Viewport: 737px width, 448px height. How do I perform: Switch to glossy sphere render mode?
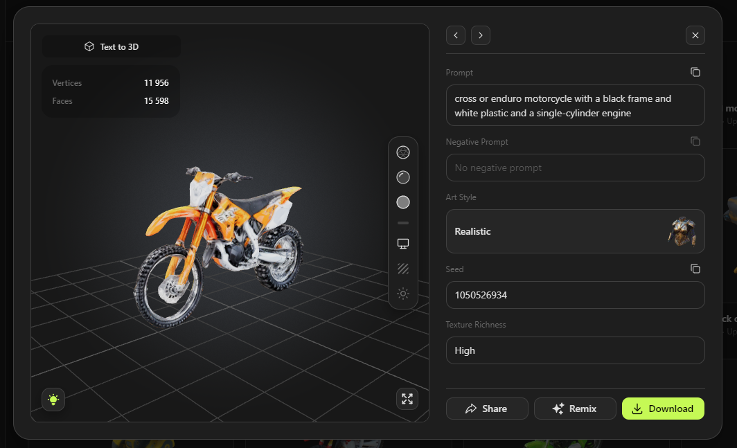403,177
